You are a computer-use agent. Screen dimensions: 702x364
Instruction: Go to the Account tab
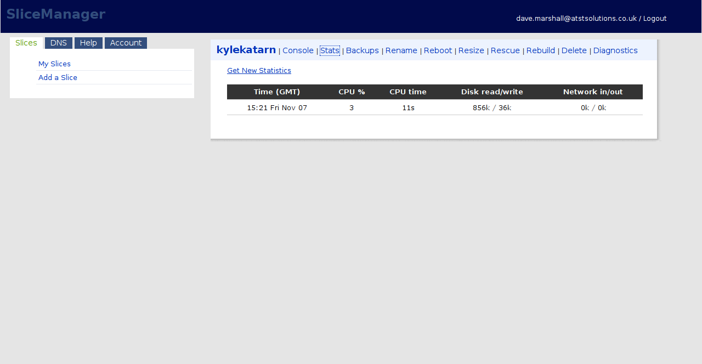click(126, 43)
